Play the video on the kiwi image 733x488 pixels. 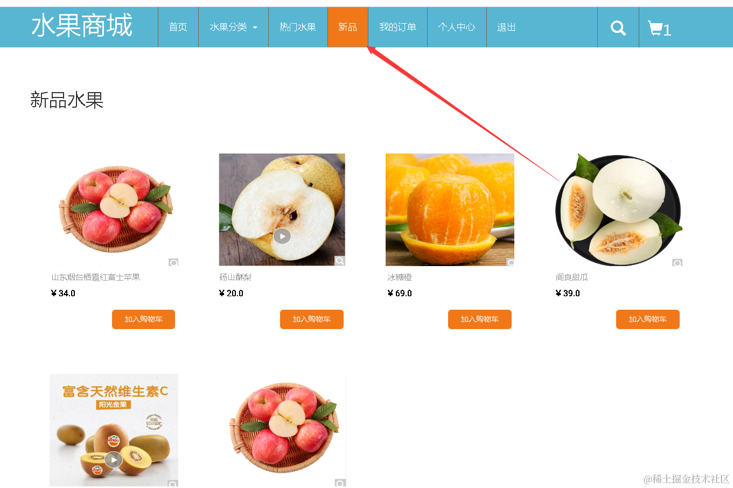click(113, 459)
